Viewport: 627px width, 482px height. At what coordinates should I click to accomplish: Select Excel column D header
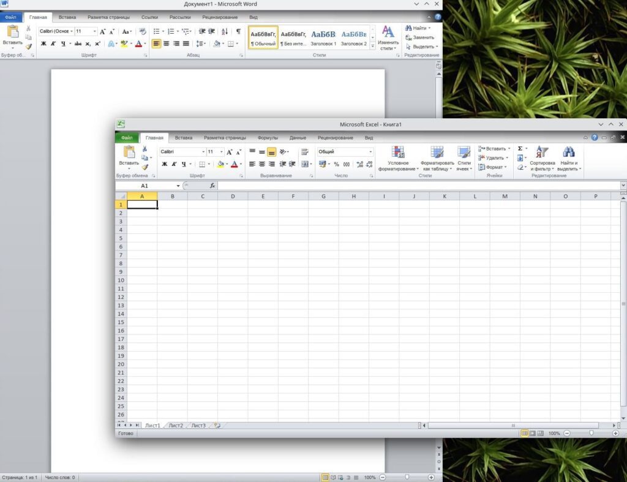(x=233, y=197)
